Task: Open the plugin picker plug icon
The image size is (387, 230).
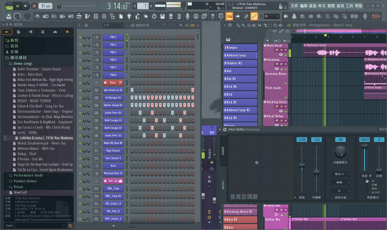Action: (129, 16)
